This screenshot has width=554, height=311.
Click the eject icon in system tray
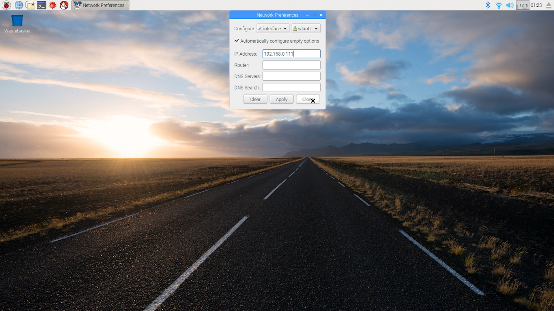tap(549, 5)
